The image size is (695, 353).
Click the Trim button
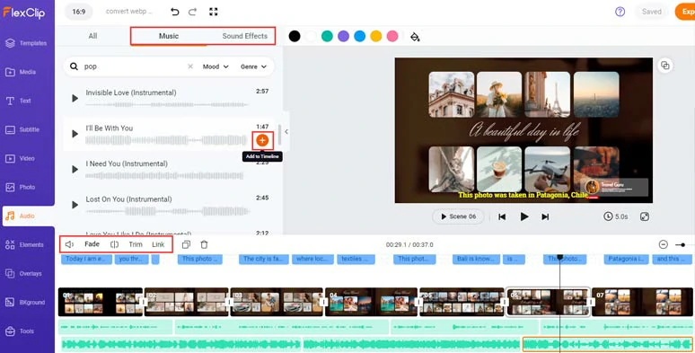136,244
